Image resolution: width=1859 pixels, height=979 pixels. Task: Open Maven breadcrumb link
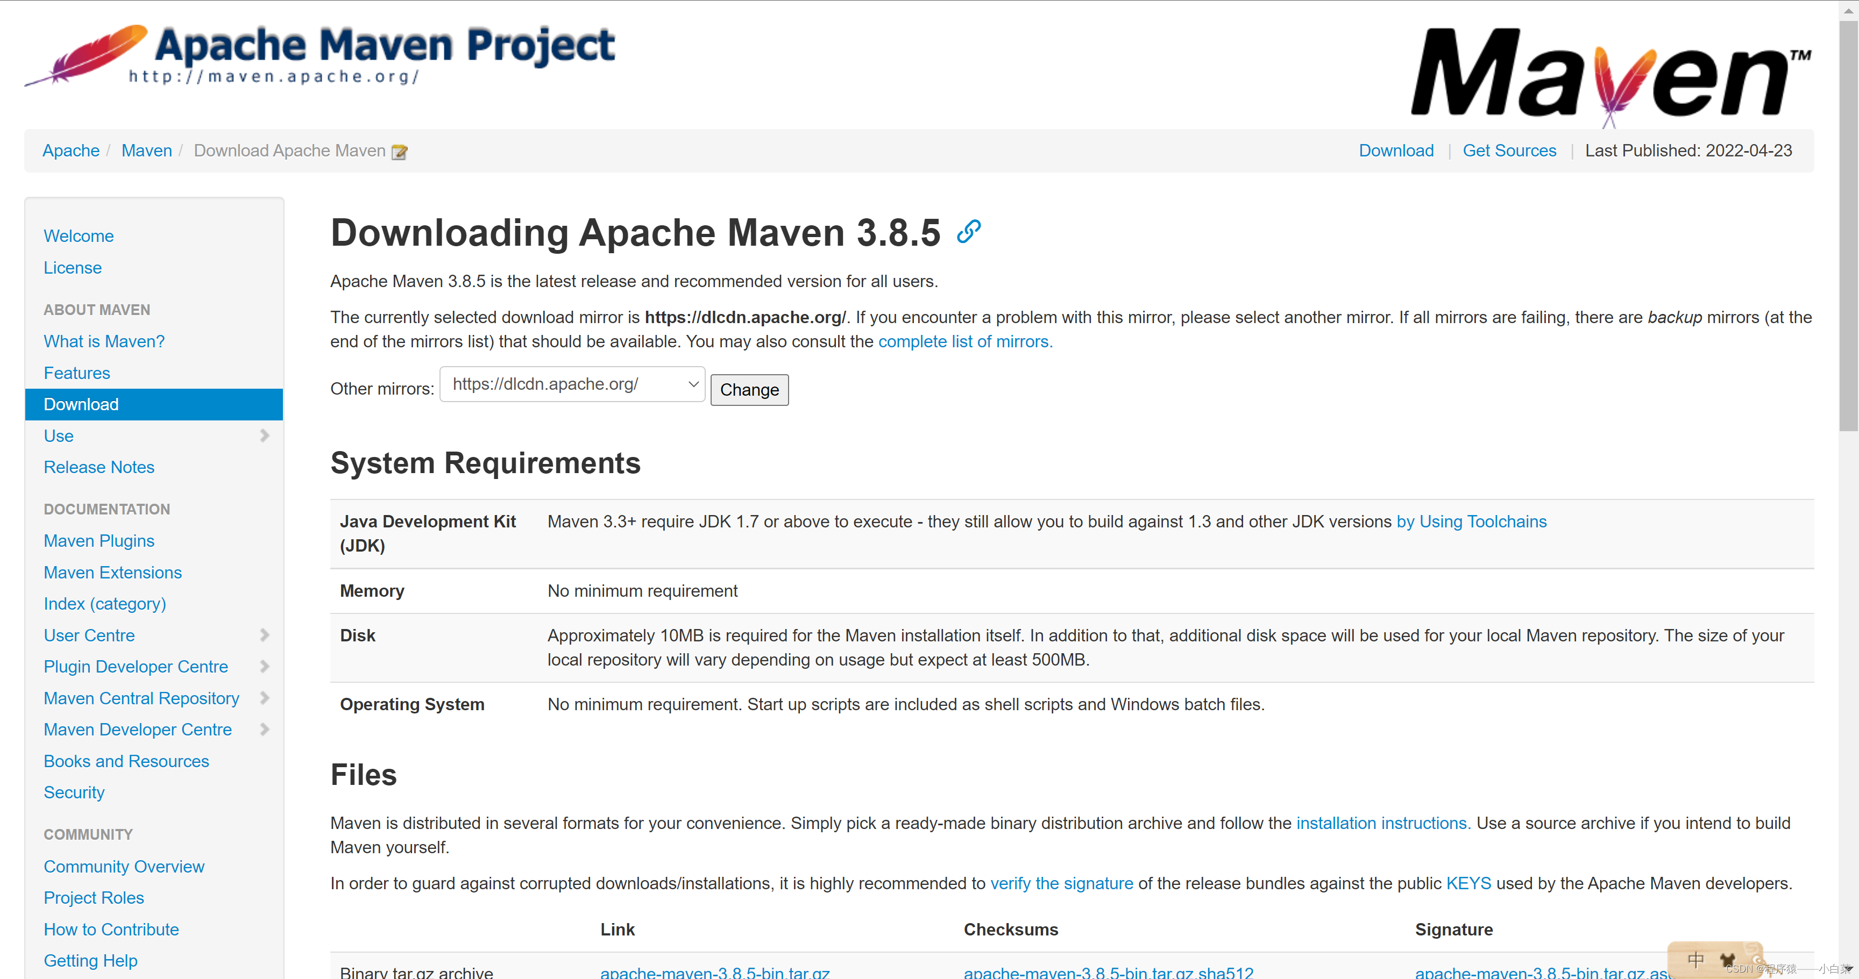click(x=146, y=151)
